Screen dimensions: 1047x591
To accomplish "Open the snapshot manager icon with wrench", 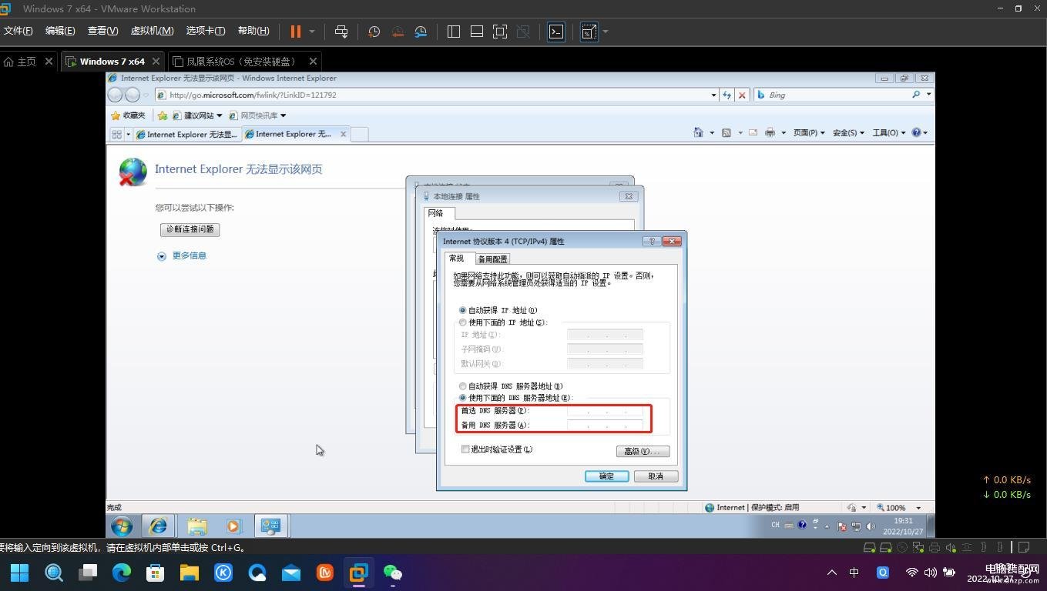I will pos(421,32).
